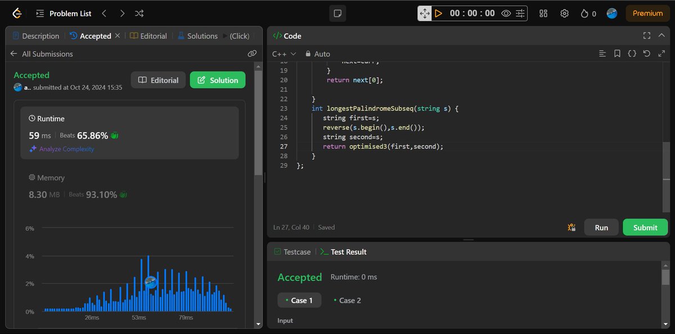Close the Accepted tab

click(118, 36)
